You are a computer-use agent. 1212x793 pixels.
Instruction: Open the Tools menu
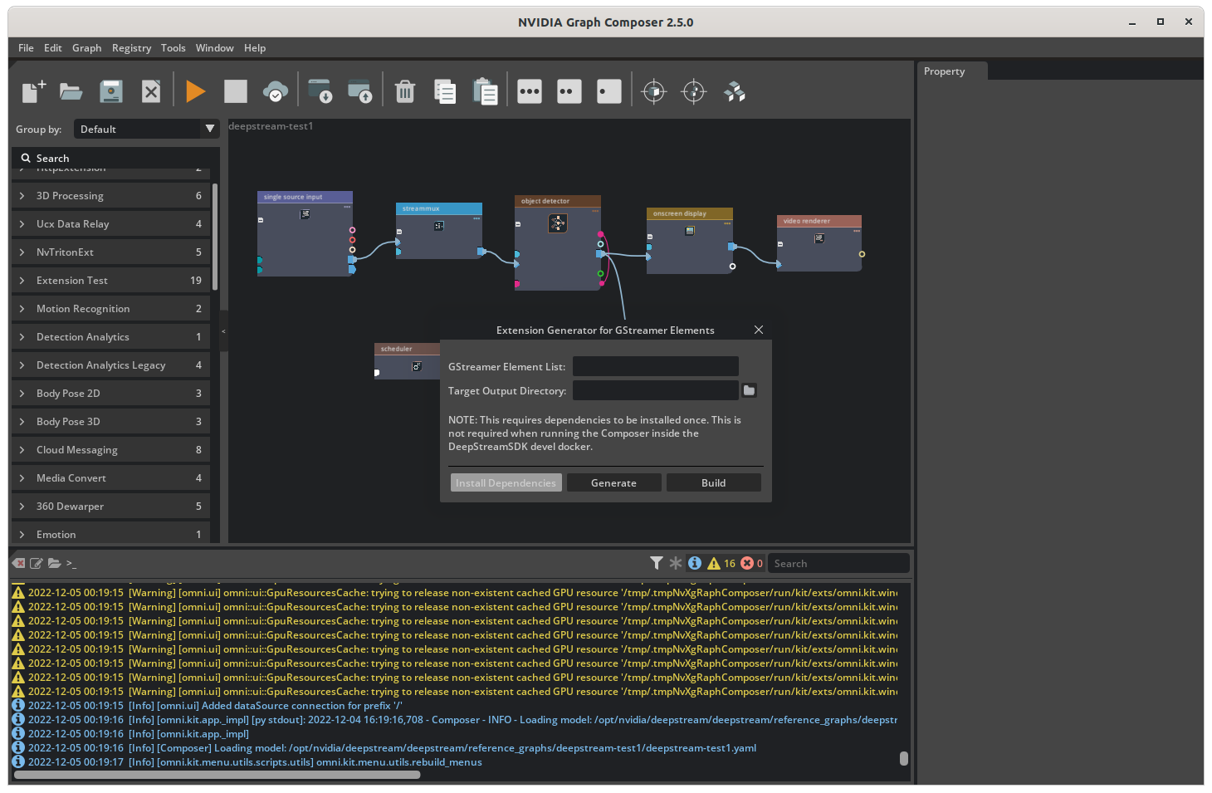point(173,48)
